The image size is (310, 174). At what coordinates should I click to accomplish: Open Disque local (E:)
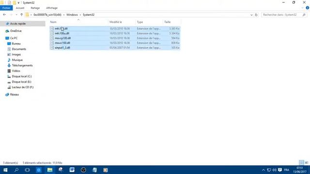21,82
